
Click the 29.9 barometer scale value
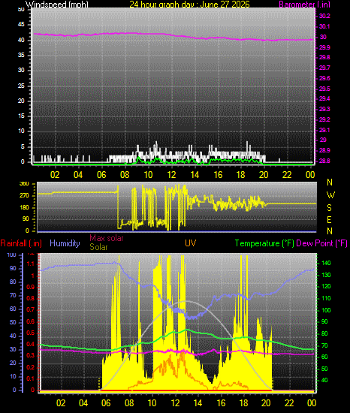[324, 47]
